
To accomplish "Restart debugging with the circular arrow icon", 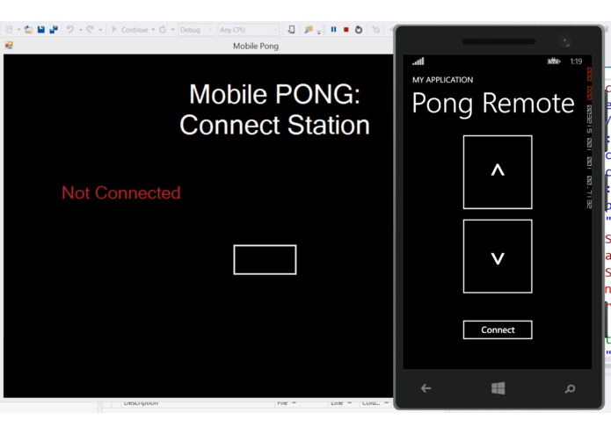I will pos(359,30).
